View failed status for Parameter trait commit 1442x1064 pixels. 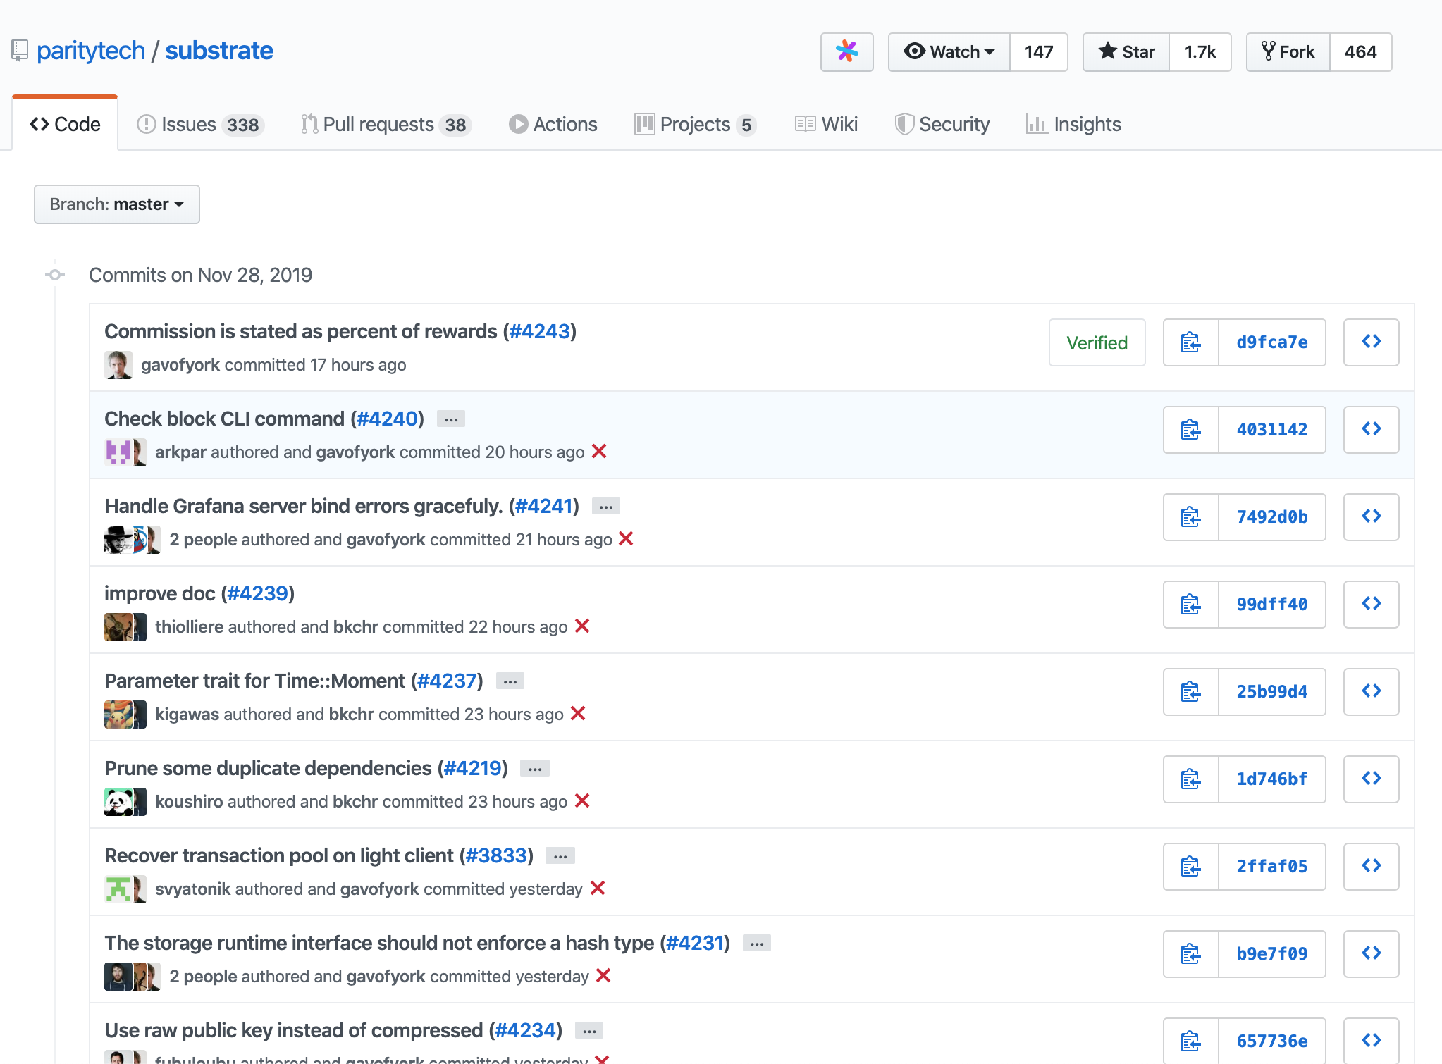[x=578, y=713]
